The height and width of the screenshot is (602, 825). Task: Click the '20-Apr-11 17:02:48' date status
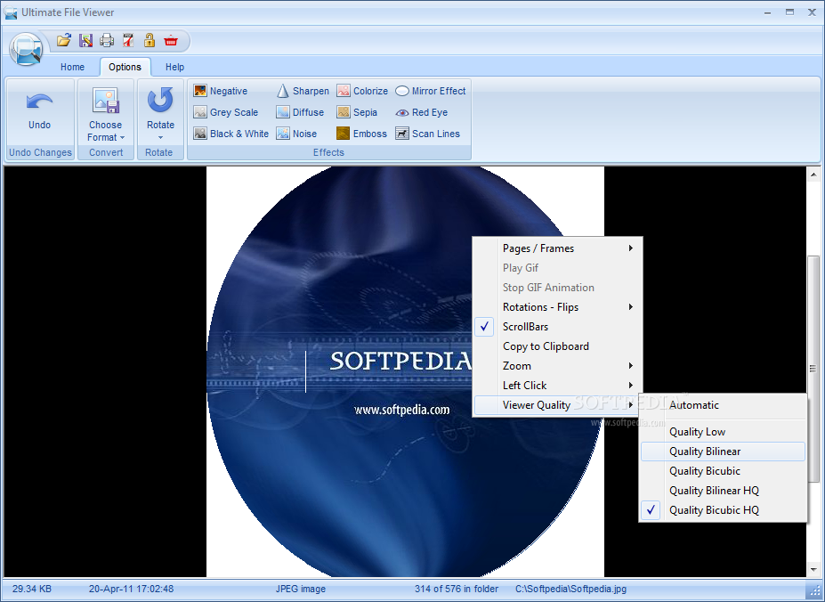[131, 589]
